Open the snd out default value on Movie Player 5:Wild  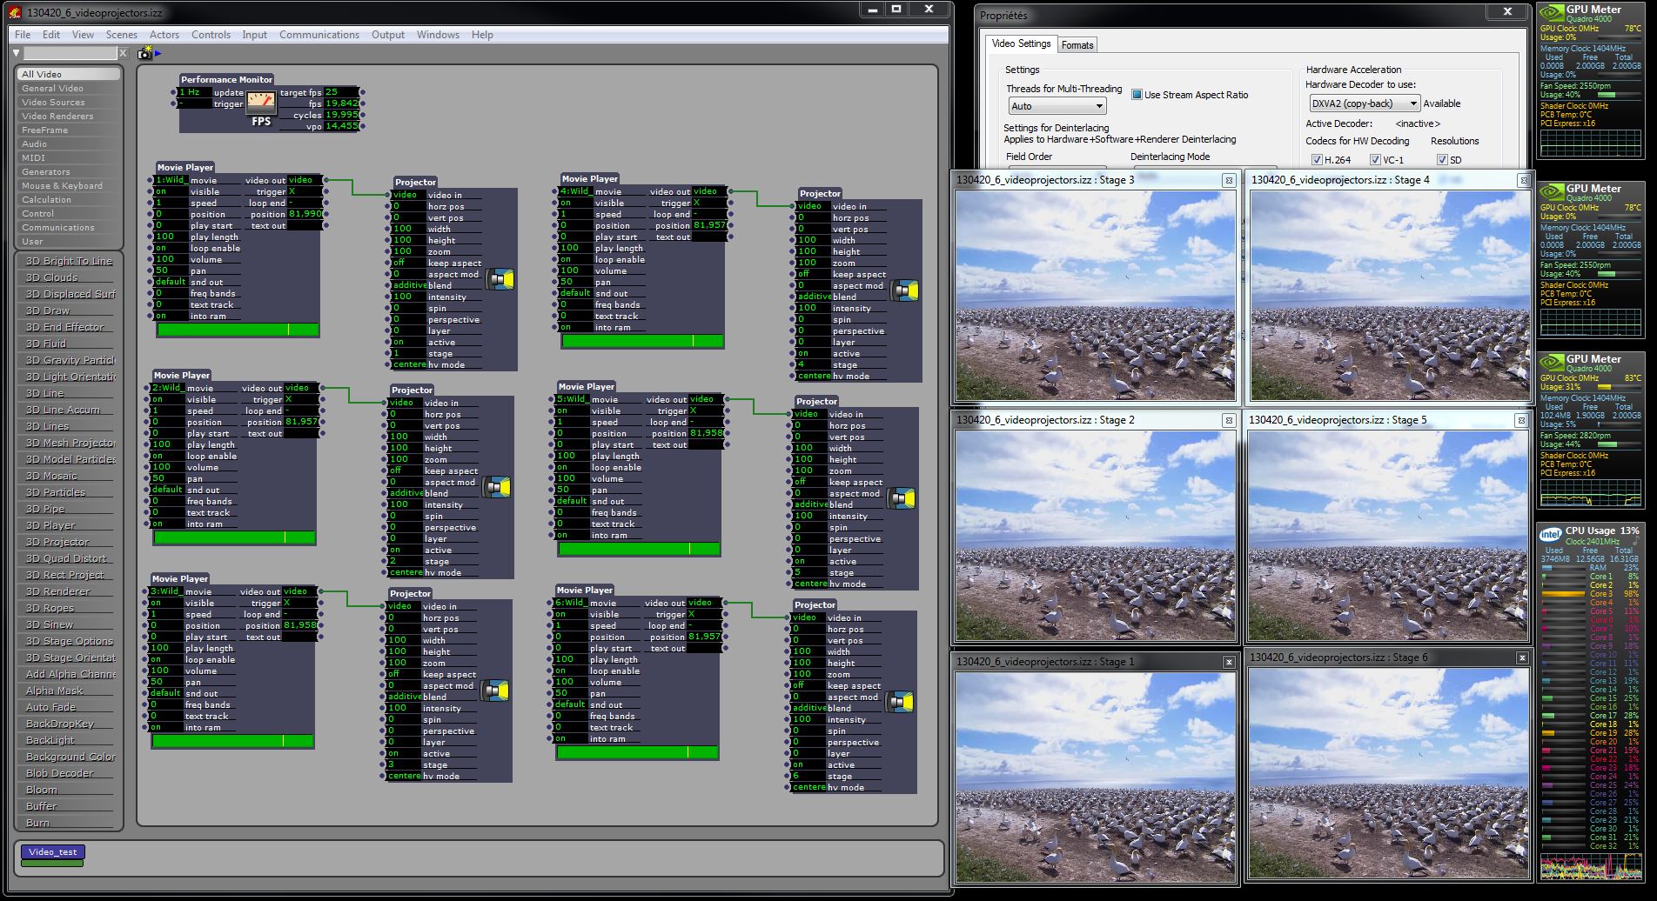[x=572, y=501]
